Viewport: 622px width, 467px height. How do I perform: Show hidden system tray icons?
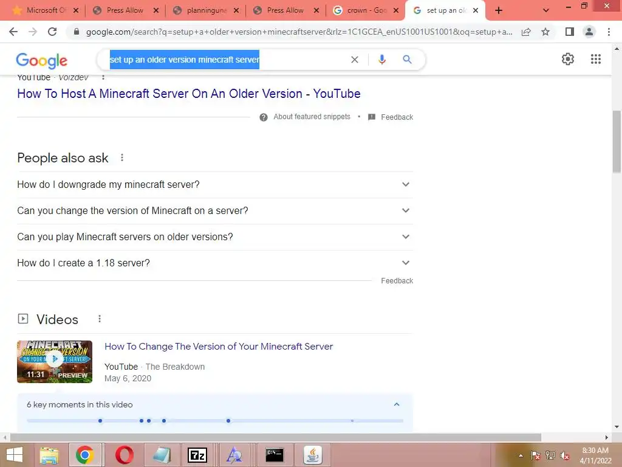pos(521,455)
